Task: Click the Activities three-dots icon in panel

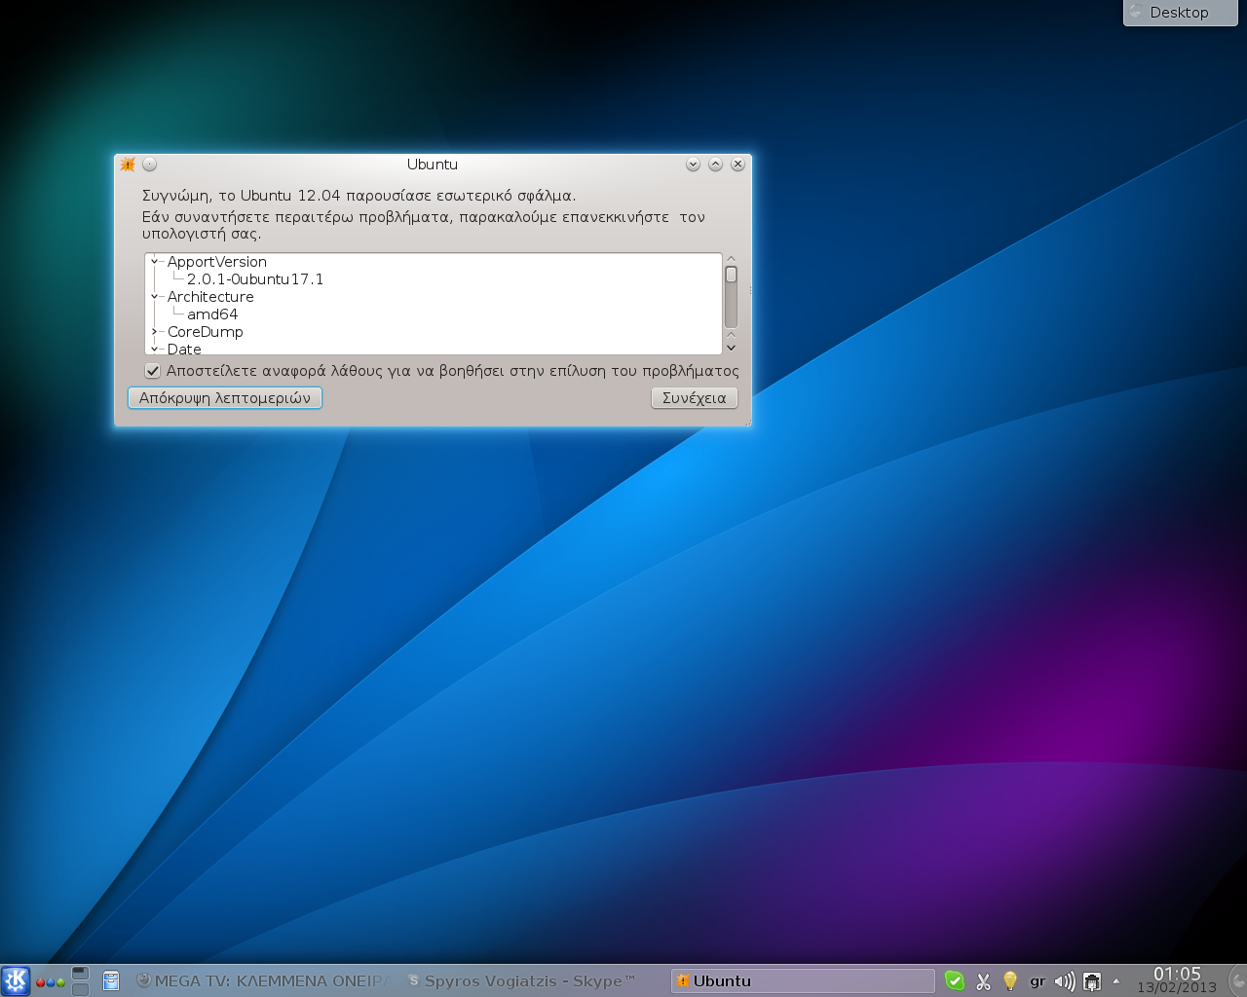Action: (50, 981)
